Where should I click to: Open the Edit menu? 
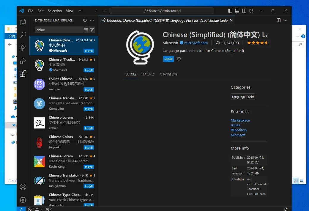click(x=41, y=11)
